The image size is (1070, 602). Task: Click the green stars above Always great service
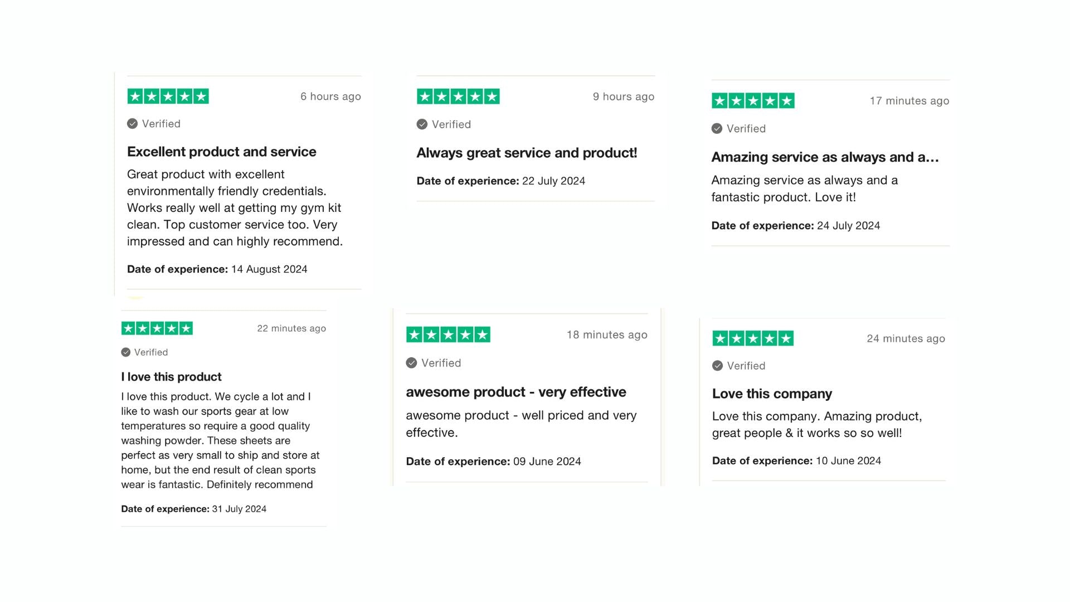click(x=458, y=96)
